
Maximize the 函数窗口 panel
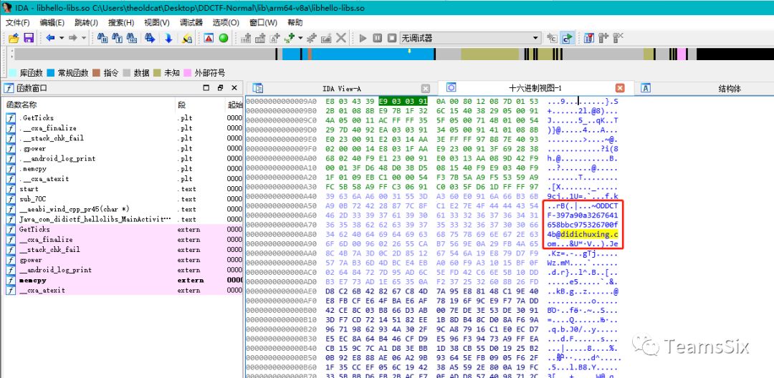tap(206, 88)
